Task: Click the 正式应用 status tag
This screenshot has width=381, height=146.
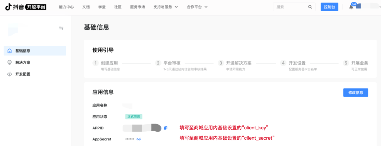Action: pyautogui.click(x=134, y=117)
